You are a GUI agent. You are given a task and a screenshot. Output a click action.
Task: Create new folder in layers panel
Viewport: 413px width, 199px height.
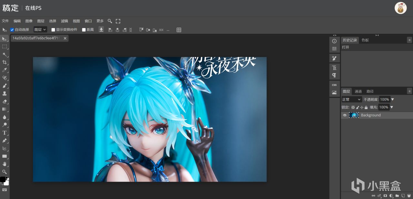pyautogui.click(x=397, y=195)
